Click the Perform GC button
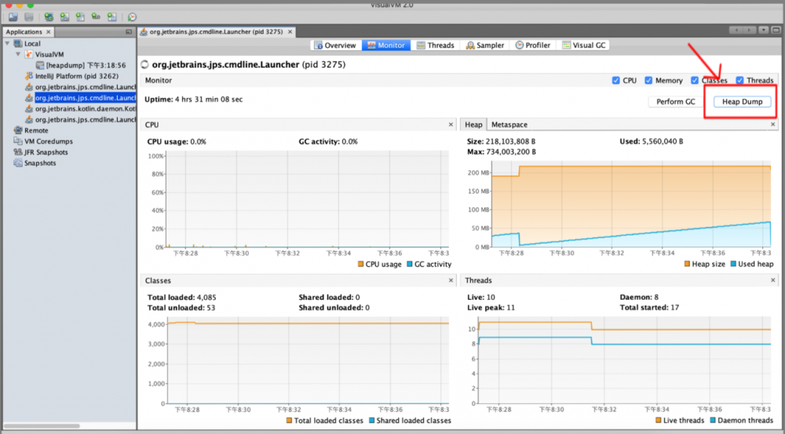This screenshot has height=434, width=785. coord(675,101)
